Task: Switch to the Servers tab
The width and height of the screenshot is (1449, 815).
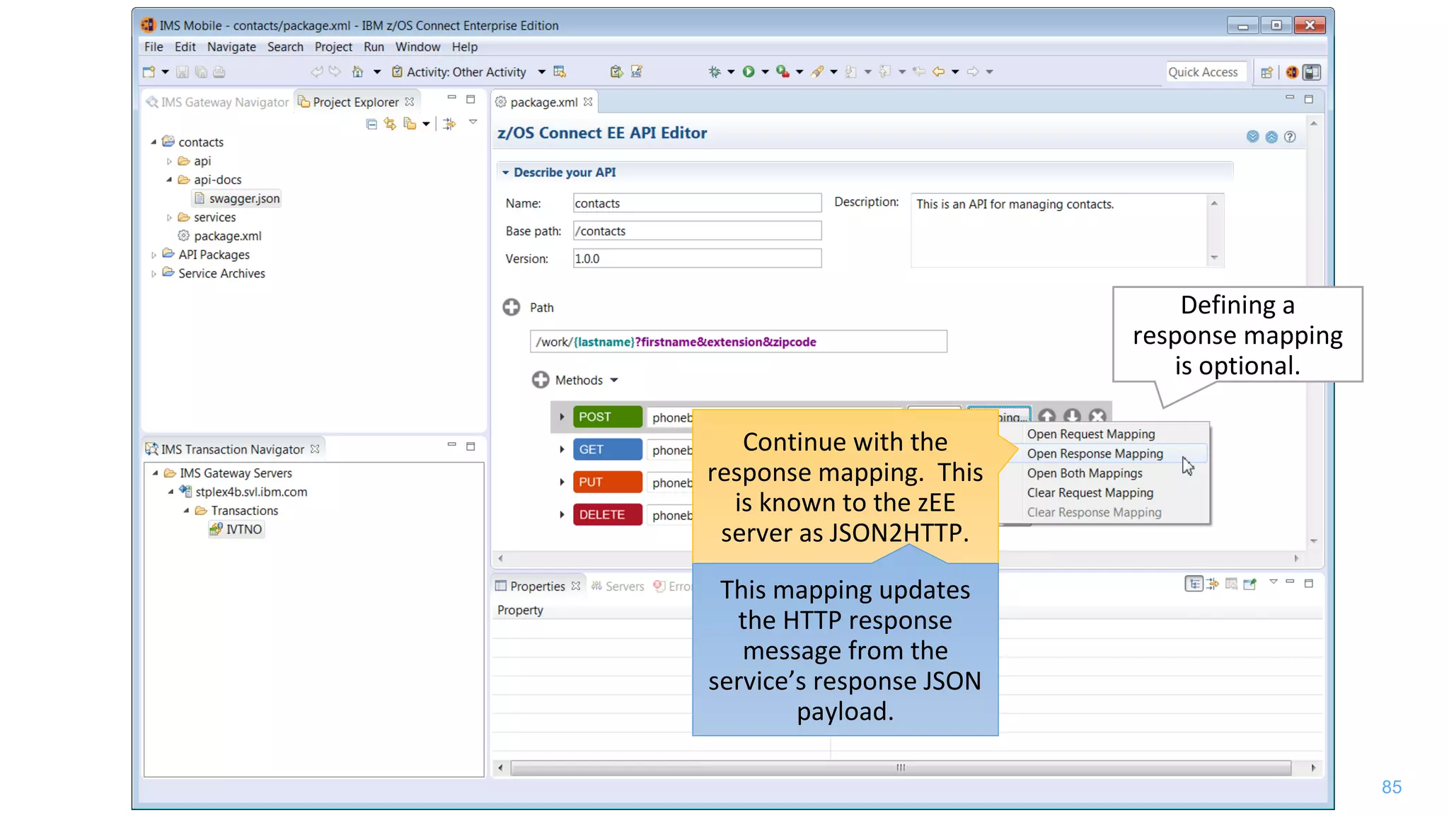Action: (618, 586)
